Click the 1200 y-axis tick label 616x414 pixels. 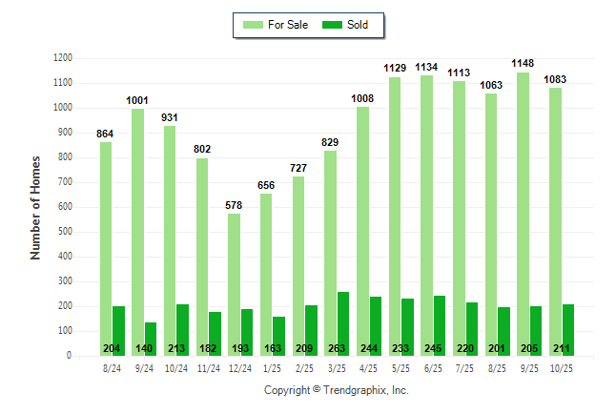[x=63, y=58]
